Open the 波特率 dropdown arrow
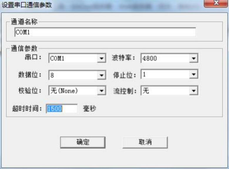This screenshot has width=229, height=169. click(x=194, y=58)
